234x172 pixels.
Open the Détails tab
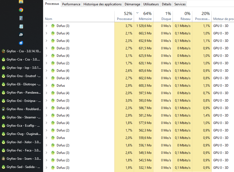tap(166, 4)
